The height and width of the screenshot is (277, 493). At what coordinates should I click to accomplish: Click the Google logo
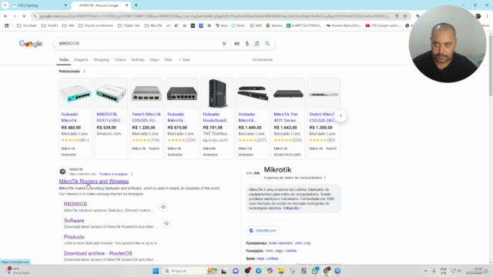click(31, 44)
